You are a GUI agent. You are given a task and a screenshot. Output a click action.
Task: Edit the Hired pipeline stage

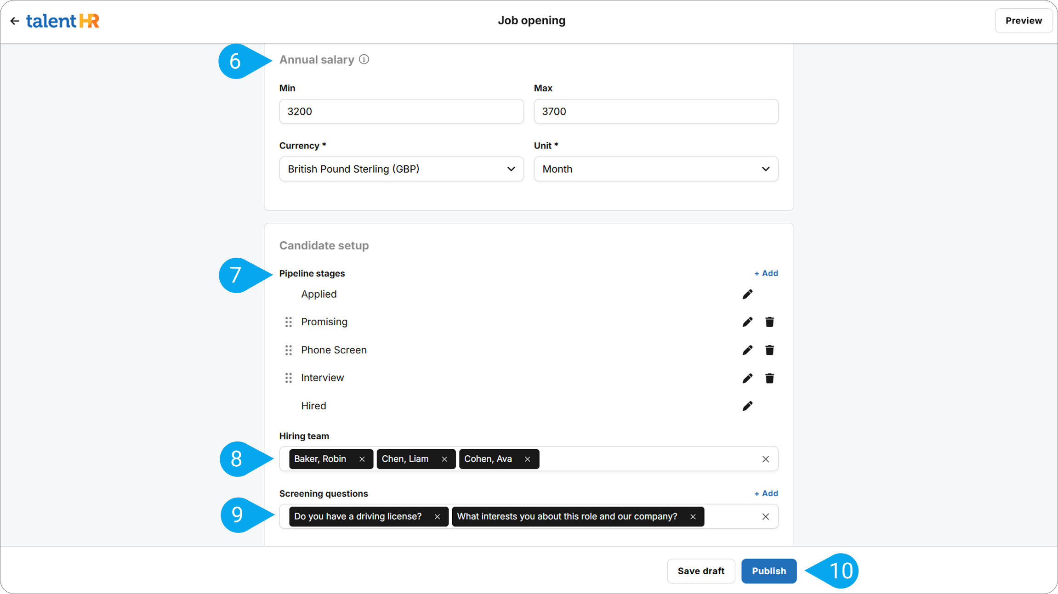click(747, 406)
